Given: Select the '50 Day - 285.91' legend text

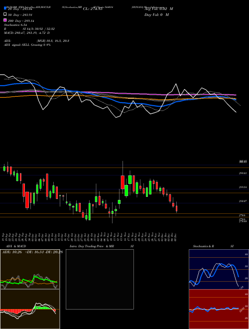Looking at the screenshot, I should coord(20,15).
